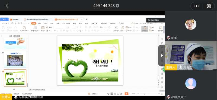This screenshot has height=100, width=217.
Task: Toggle muted microphone next to 刘刘
Action: coord(168,38)
